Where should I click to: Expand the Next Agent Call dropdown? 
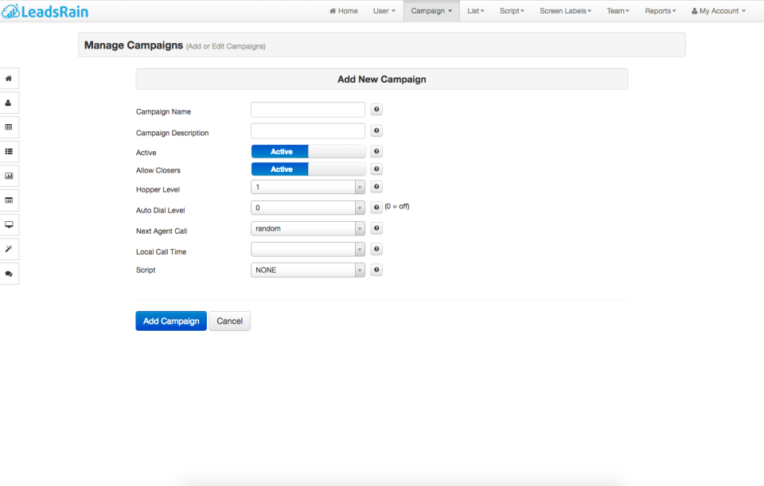coord(307,228)
